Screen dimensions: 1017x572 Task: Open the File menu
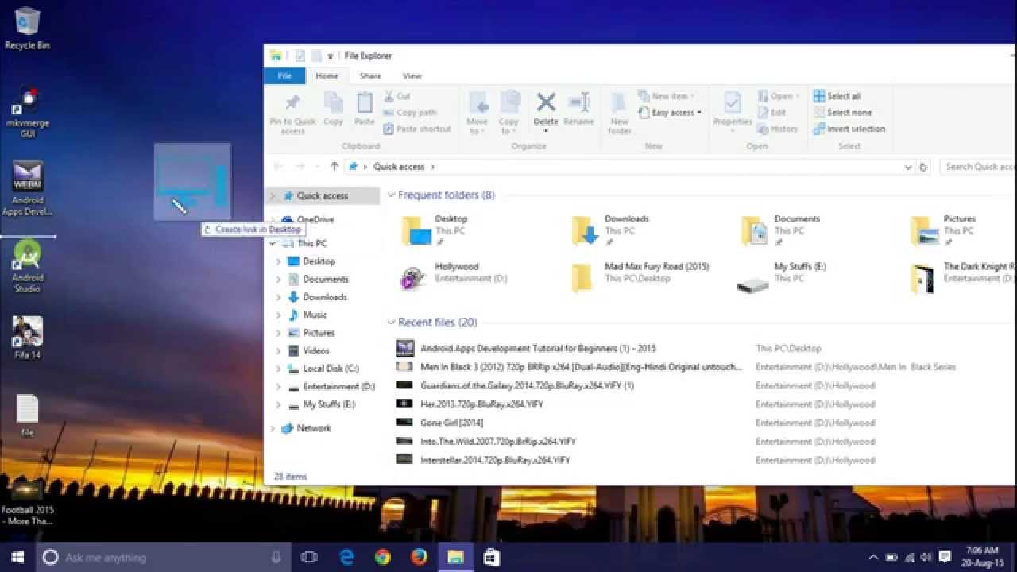coord(284,75)
